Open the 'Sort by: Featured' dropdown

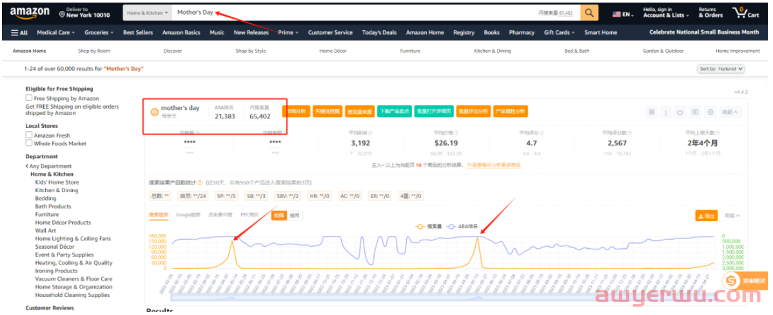[x=721, y=69]
